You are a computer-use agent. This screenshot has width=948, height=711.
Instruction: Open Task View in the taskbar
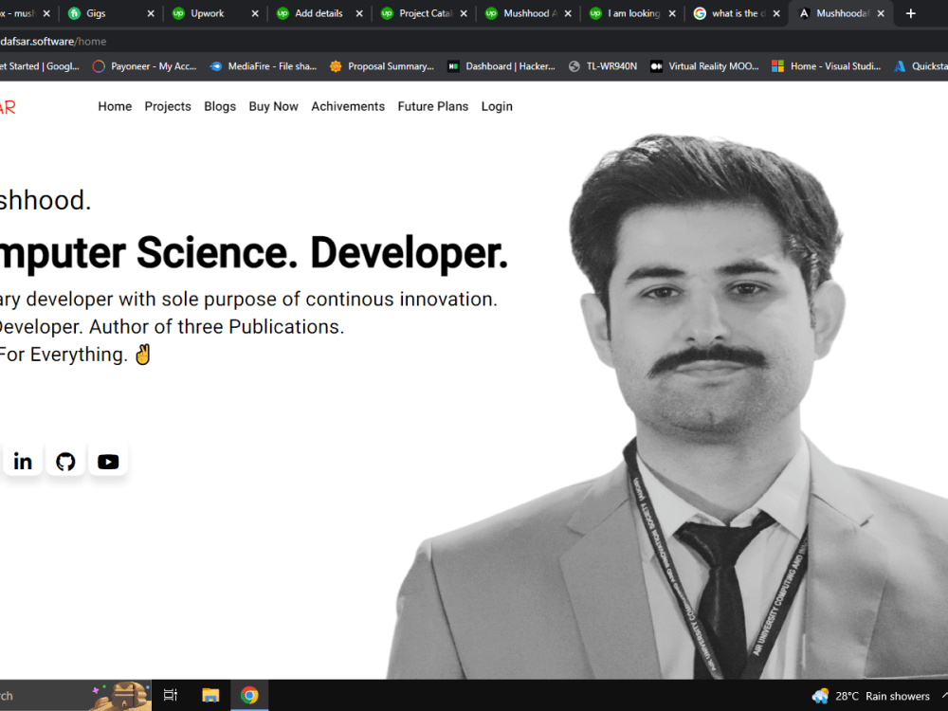171,695
